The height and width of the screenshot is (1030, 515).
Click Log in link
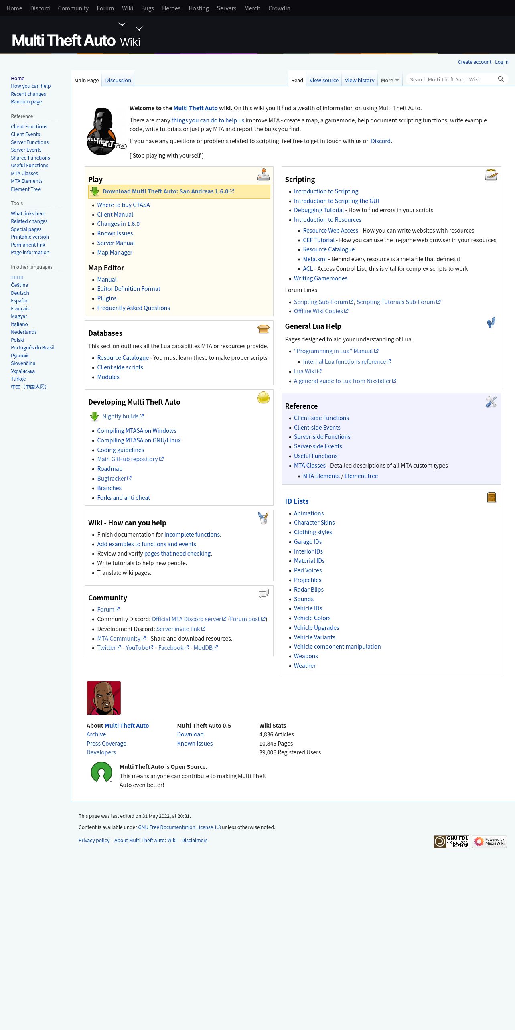tap(501, 62)
